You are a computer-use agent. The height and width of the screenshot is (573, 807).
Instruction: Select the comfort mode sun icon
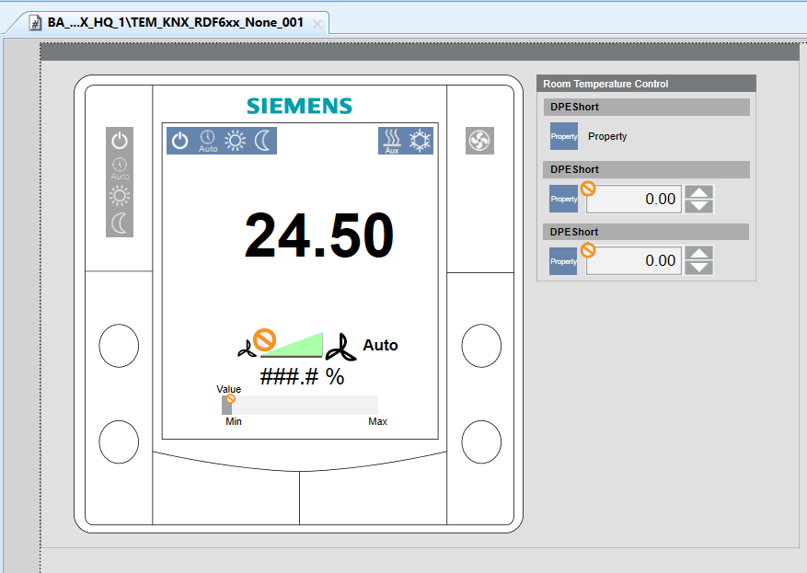pyautogui.click(x=236, y=140)
